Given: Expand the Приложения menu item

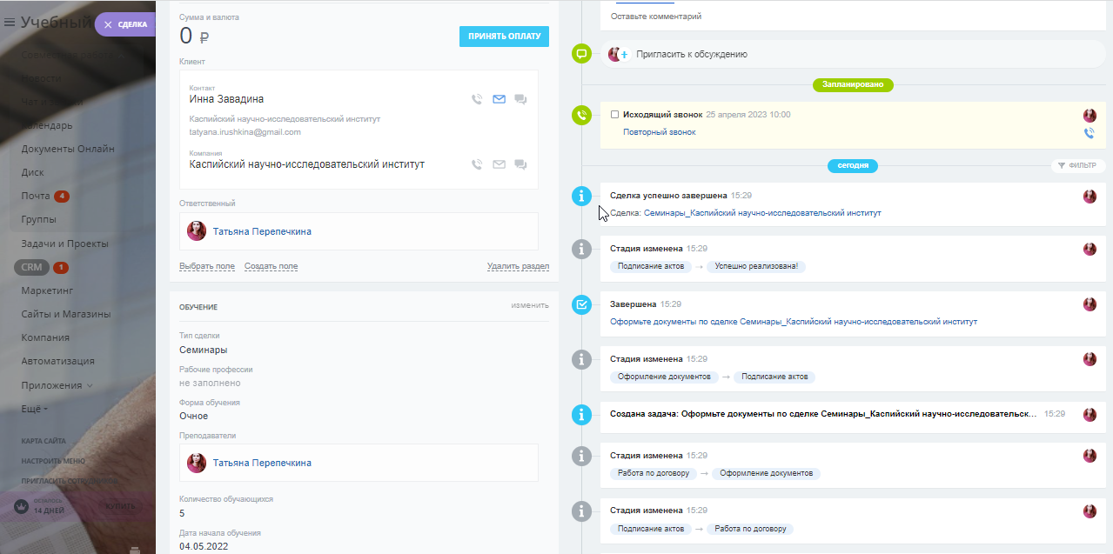Looking at the screenshot, I should pyautogui.click(x=57, y=385).
